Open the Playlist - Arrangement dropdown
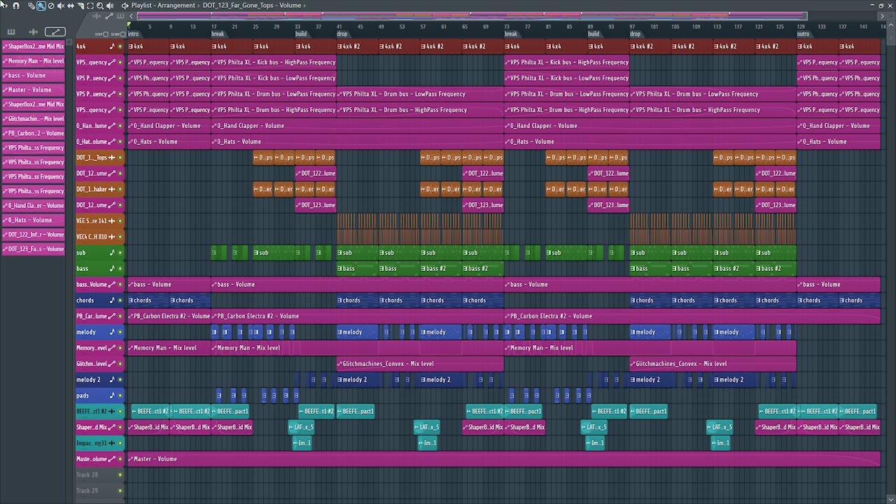 pyautogui.click(x=163, y=6)
